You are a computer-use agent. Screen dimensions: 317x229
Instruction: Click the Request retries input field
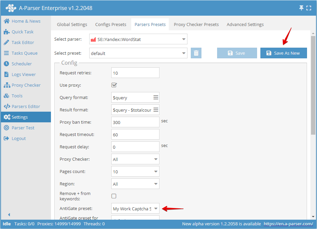135,73
